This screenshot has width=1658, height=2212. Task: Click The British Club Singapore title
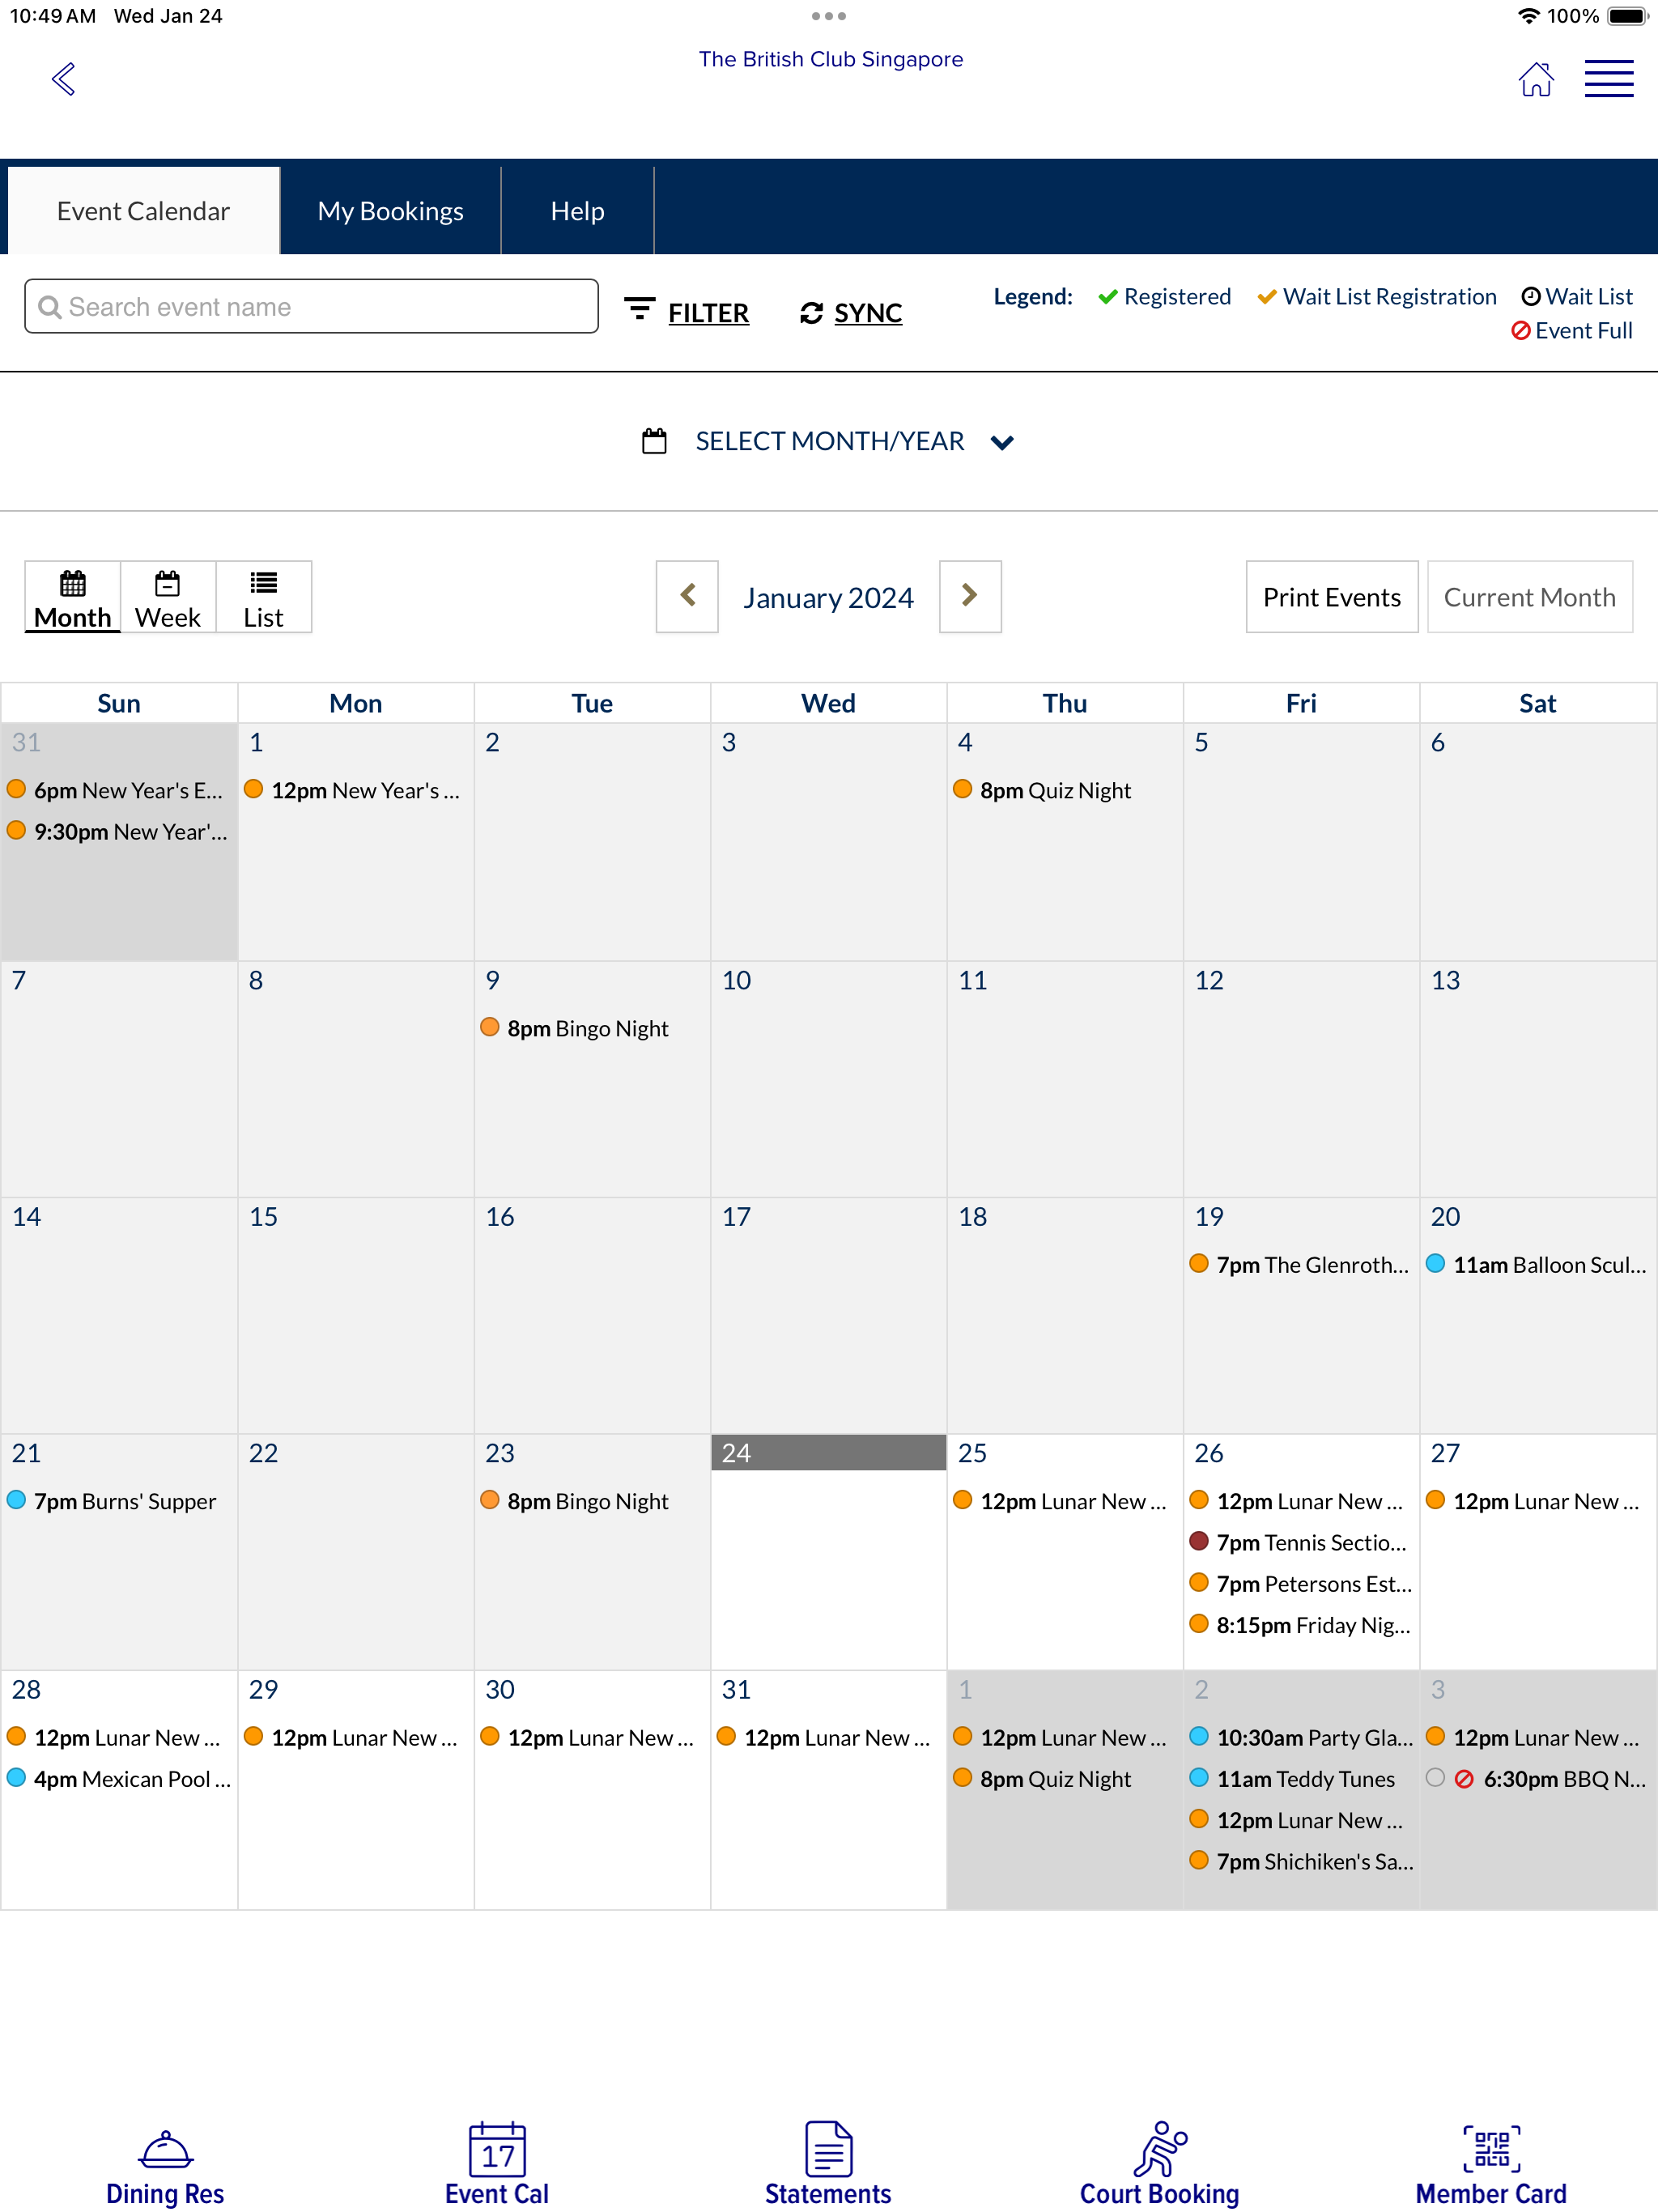(x=830, y=59)
